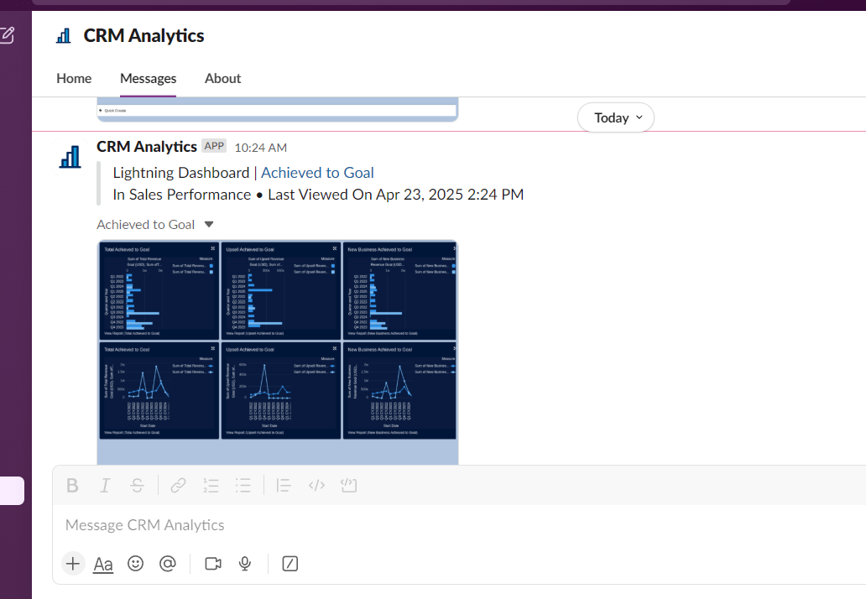
Task: Open the plus attachment menu
Action: click(73, 564)
